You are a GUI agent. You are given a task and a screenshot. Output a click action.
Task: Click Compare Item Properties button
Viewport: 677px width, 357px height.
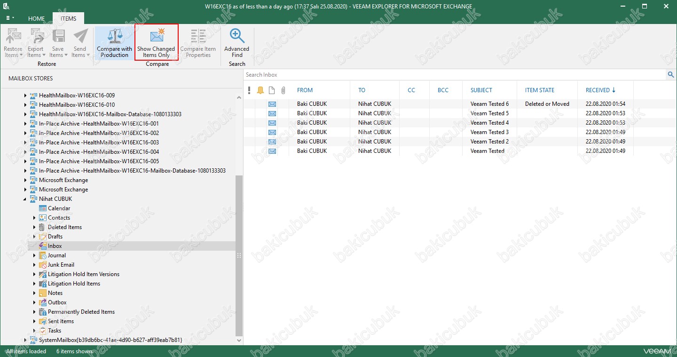pyautogui.click(x=198, y=43)
